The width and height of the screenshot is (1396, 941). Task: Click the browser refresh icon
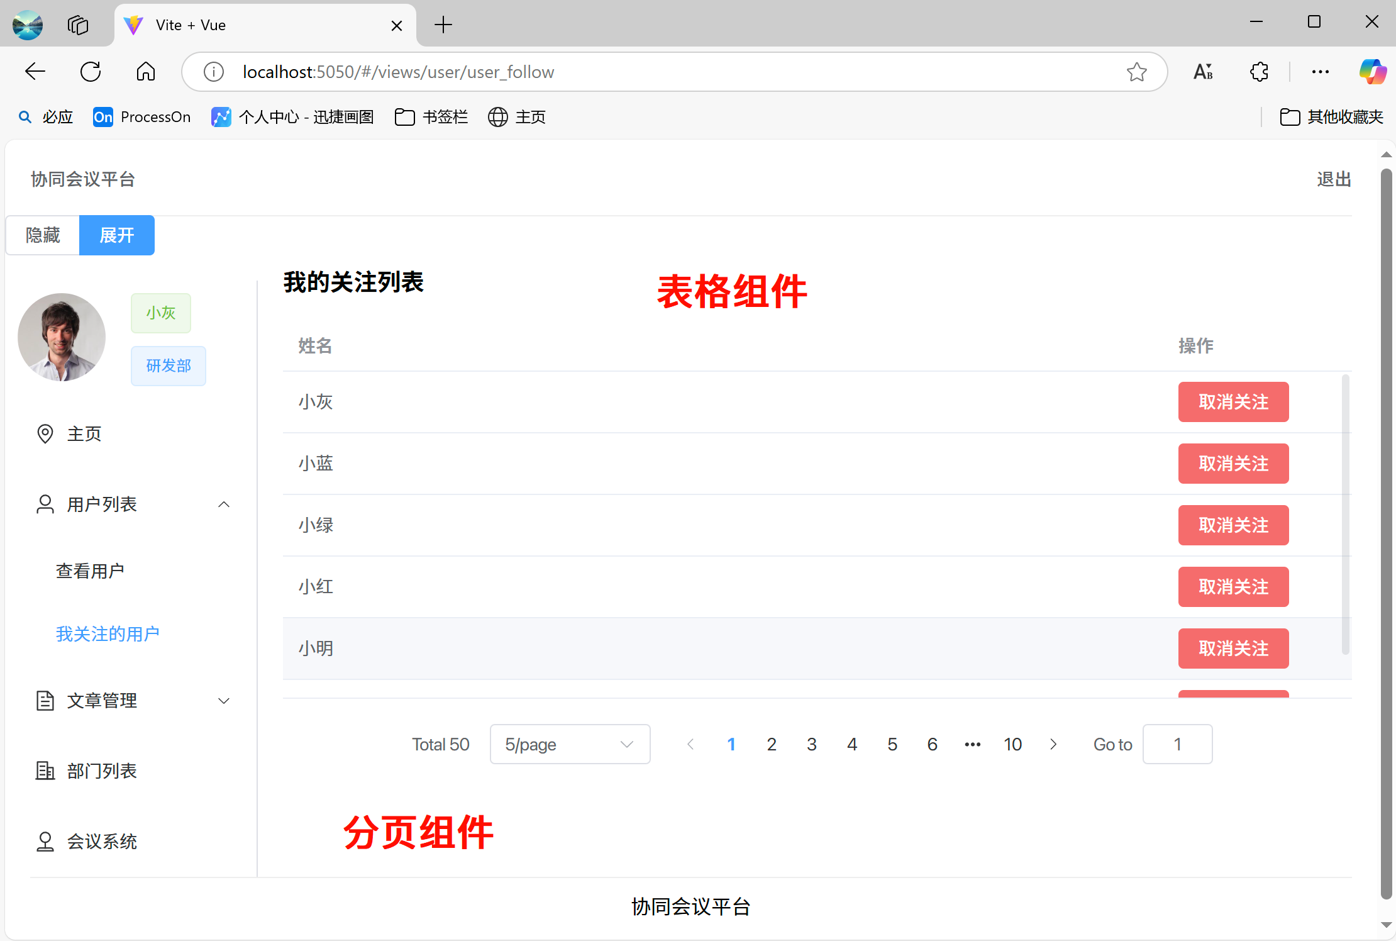point(91,72)
